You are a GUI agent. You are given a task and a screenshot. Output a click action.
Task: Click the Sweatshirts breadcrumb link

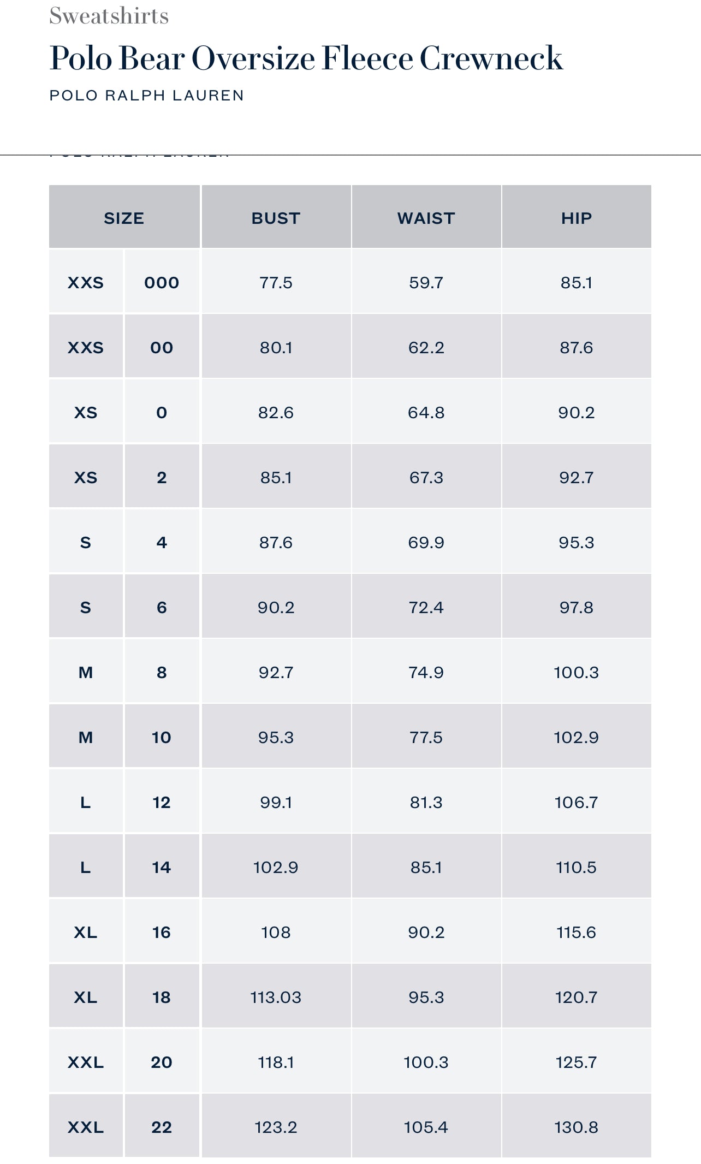point(109,16)
